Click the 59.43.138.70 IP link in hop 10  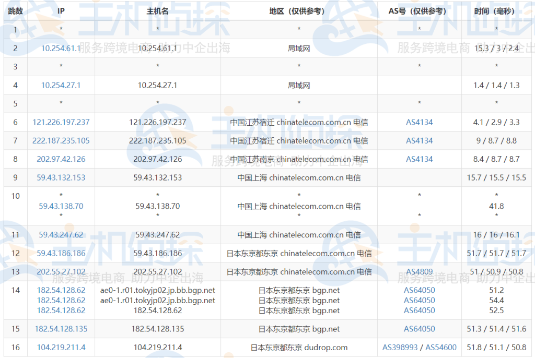61,206
